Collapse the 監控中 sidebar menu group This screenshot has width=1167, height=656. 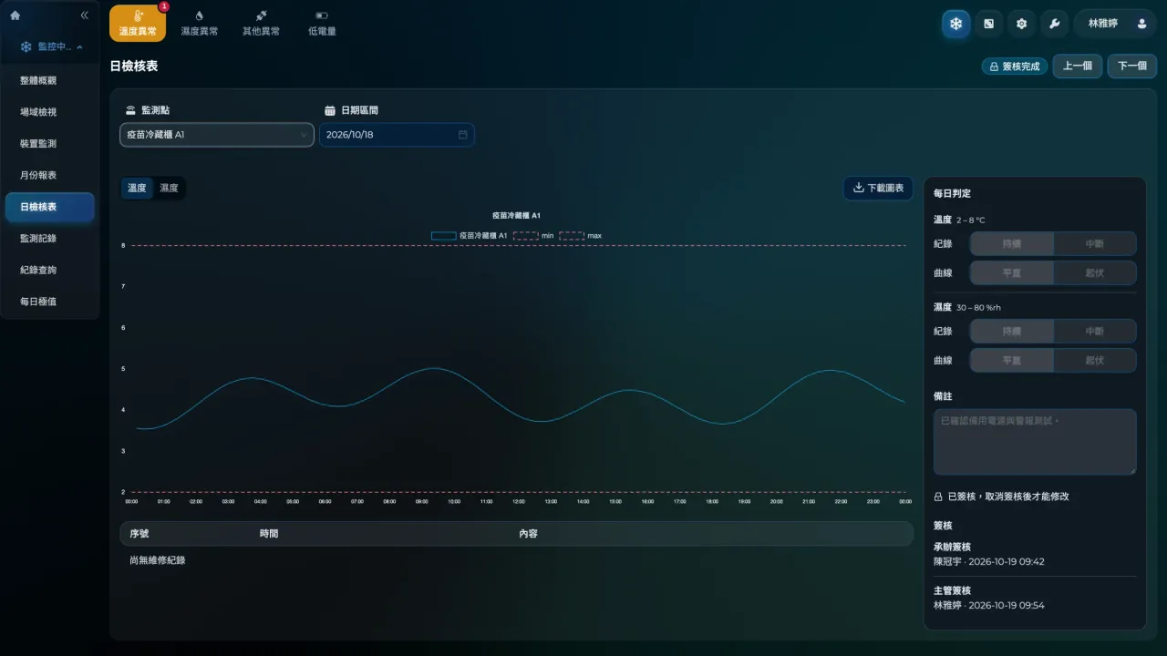click(50, 46)
